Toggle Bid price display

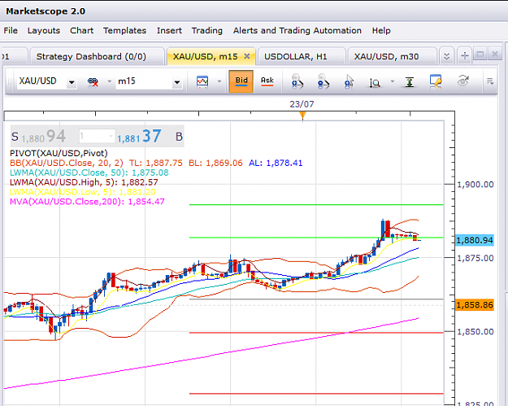click(x=241, y=81)
